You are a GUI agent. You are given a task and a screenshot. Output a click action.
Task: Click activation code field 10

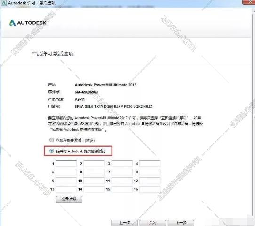pos(94,181)
